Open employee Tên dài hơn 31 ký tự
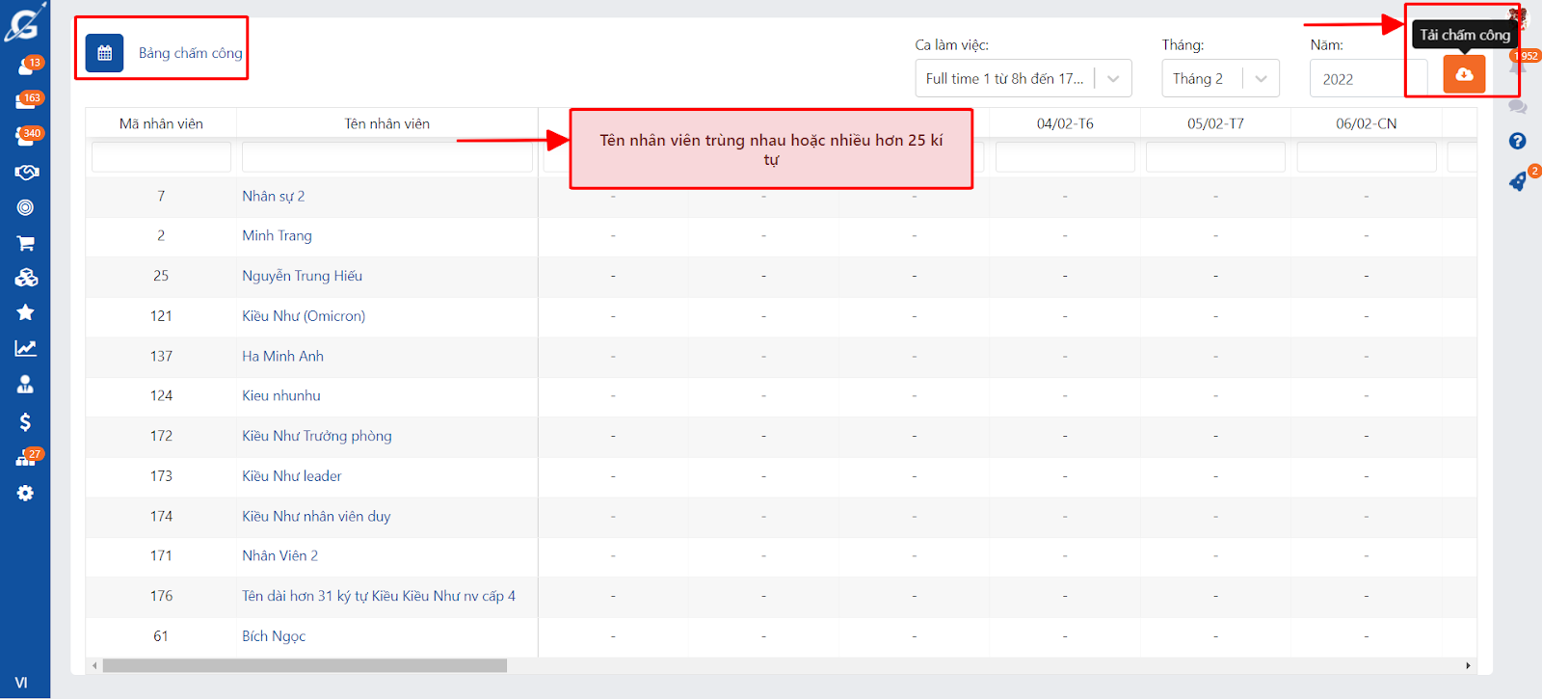This screenshot has height=699, width=1542. click(x=379, y=597)
